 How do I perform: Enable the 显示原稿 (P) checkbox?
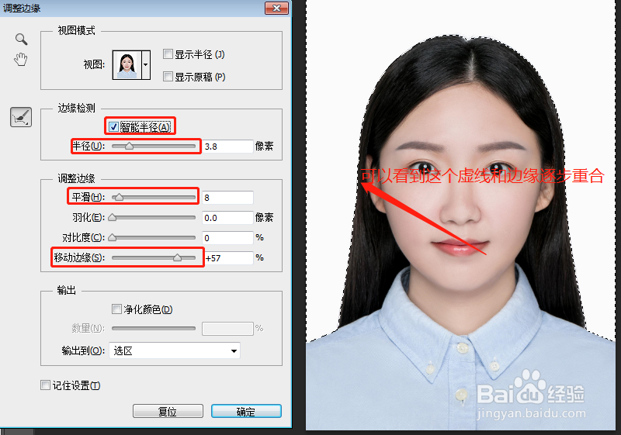tap(168, 76)
